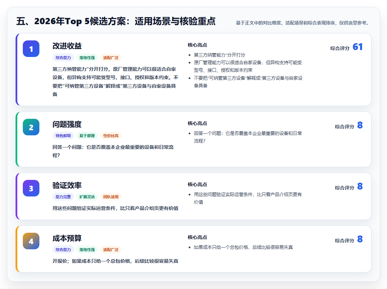Open the 验证效率 card title
This screenshot has width=387, height=289.
coord(67,185)
